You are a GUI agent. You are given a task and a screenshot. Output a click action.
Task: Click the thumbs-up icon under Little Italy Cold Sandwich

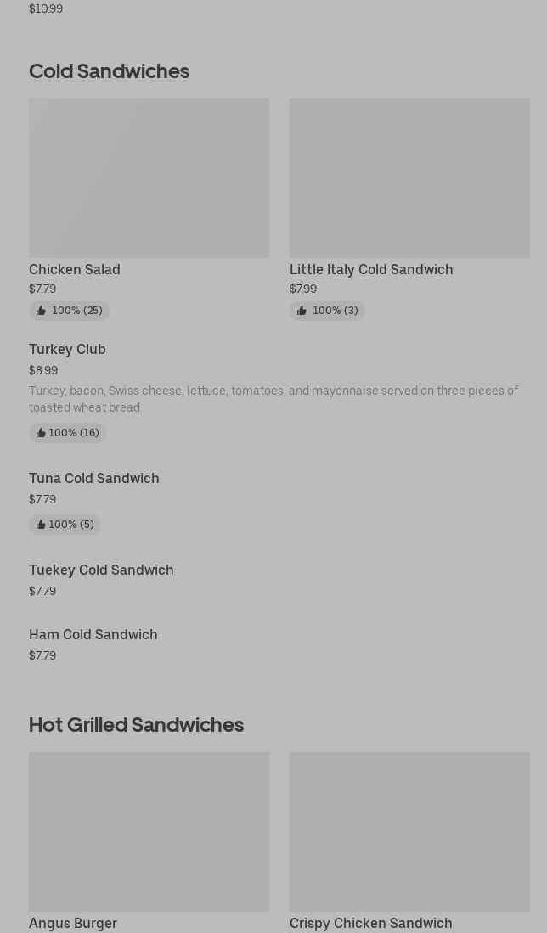pos(302,311)
